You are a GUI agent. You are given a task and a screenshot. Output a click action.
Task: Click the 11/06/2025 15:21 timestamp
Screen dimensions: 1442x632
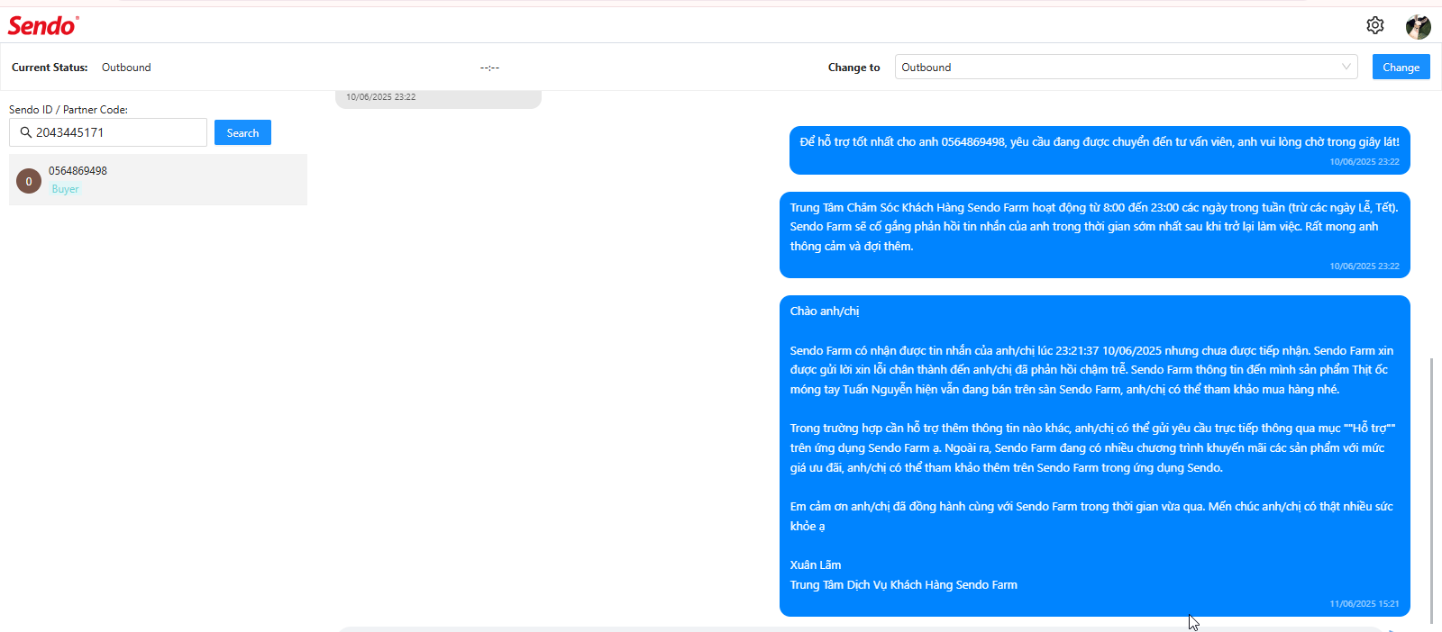pyautogui.click(x=1364, y=604)
